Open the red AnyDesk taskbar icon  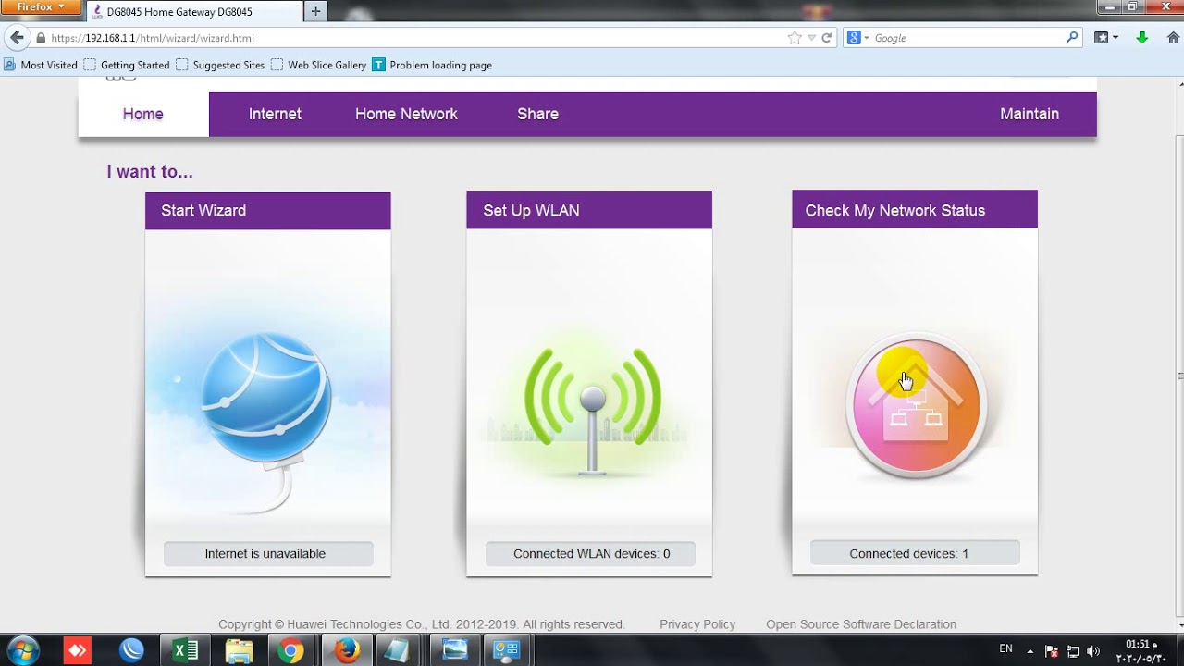[x=78, y=650]
